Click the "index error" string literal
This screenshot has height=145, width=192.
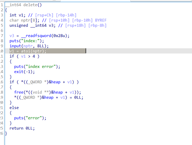(41, 67)
